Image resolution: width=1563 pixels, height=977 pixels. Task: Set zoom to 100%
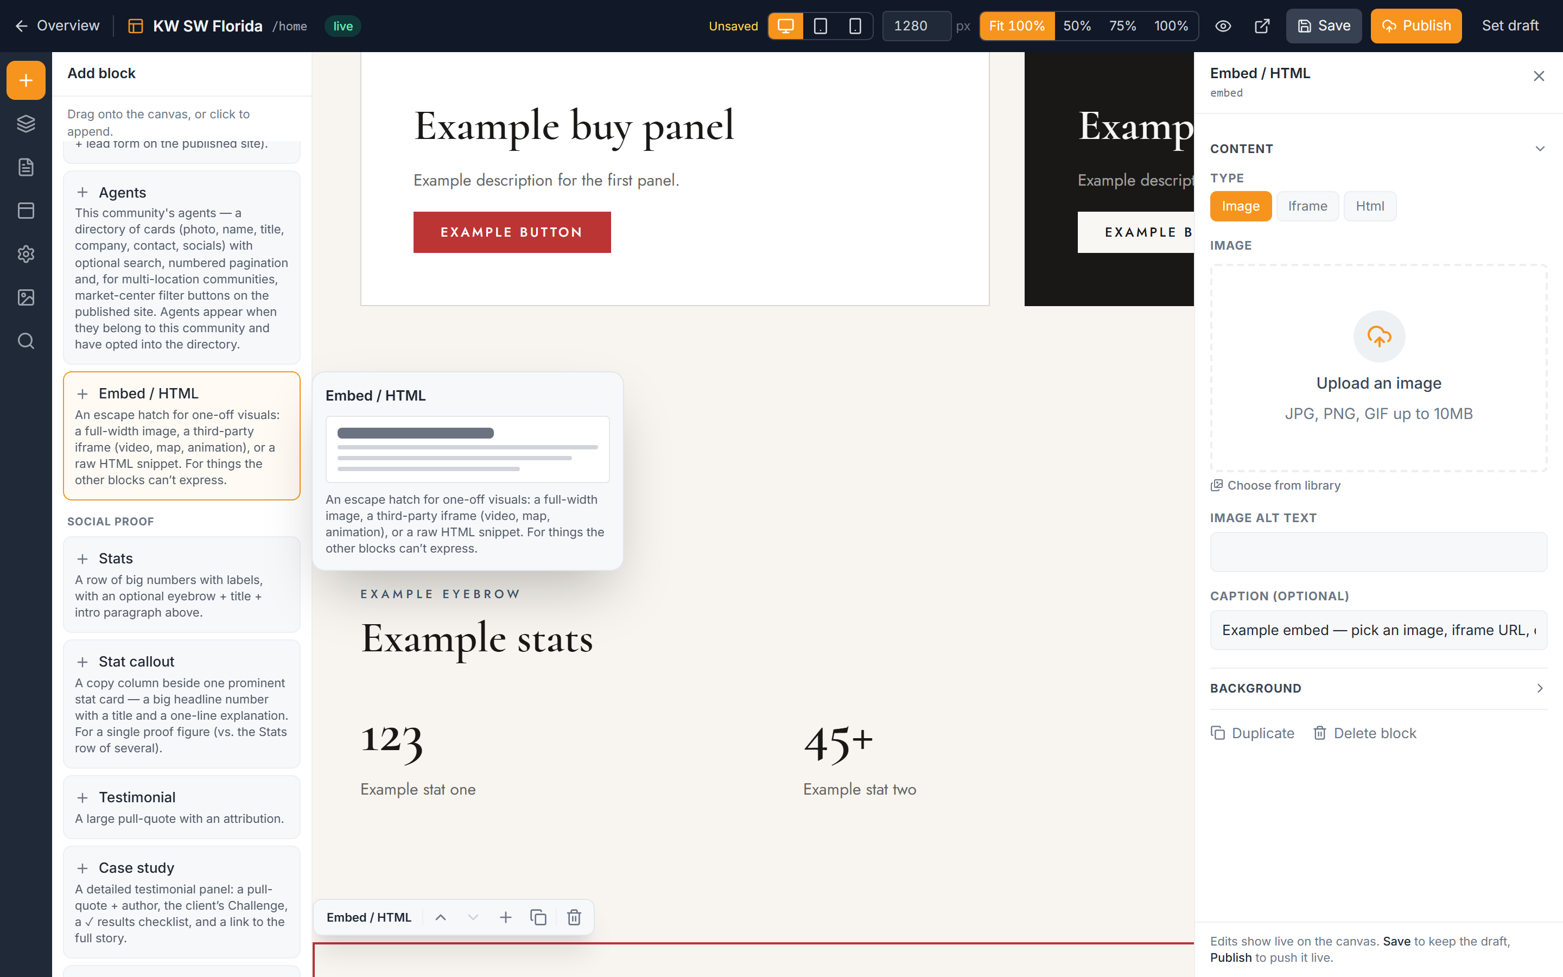click(1171, 26)
